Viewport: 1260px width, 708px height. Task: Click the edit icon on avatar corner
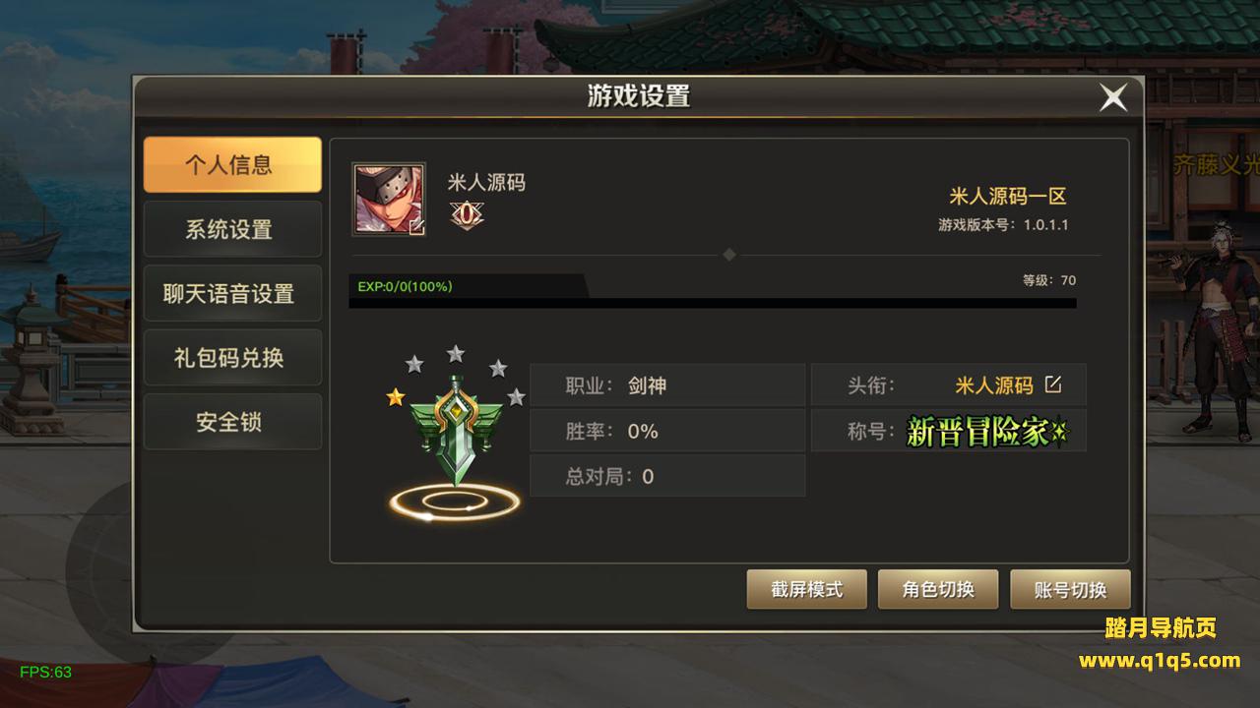point(416,227)
